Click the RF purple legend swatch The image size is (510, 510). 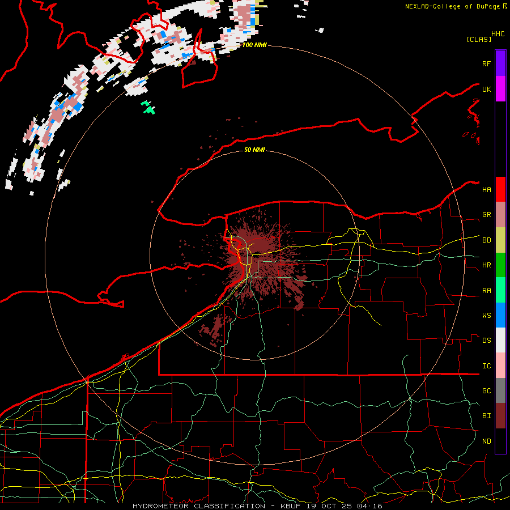tap(500, 63)
